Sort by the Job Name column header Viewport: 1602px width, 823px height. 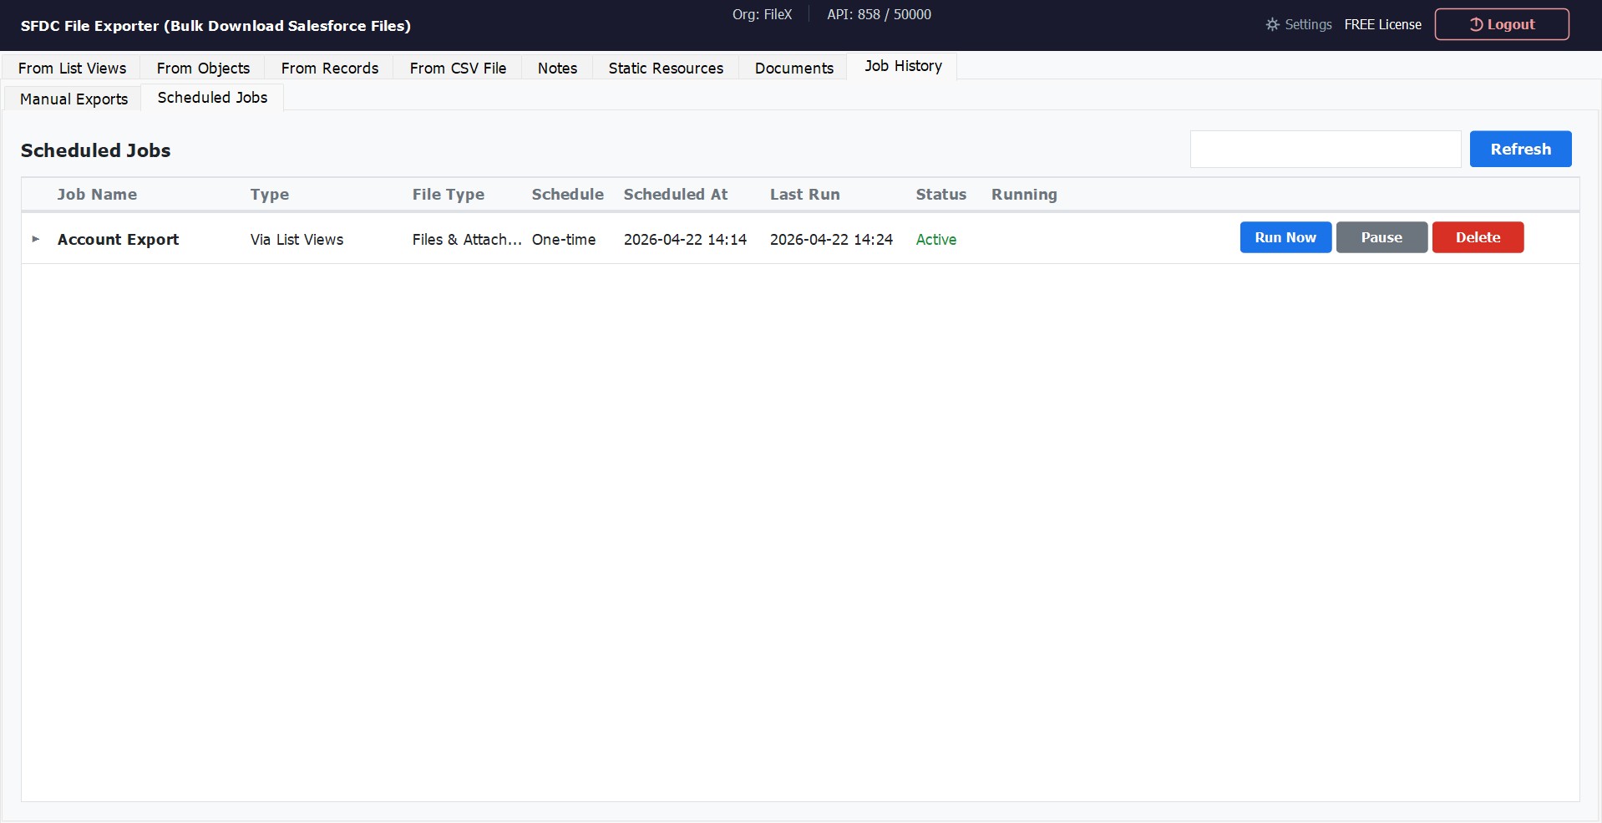click(x=97, y=194)
